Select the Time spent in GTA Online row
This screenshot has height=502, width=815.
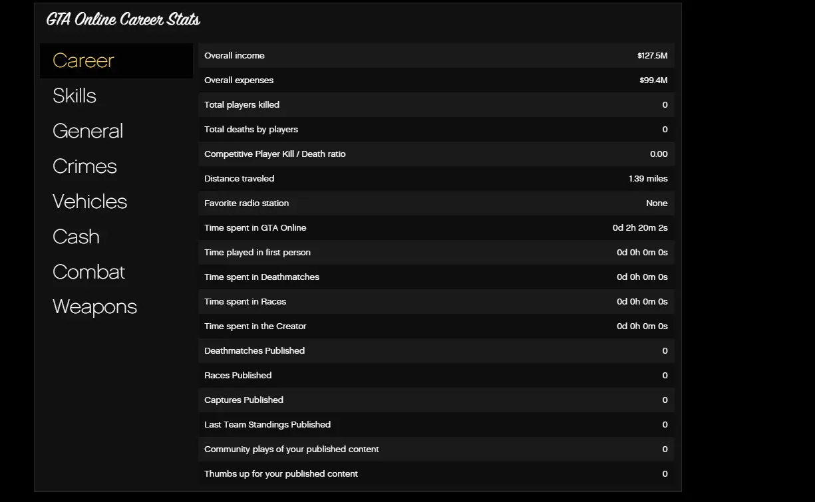point(436,228)
